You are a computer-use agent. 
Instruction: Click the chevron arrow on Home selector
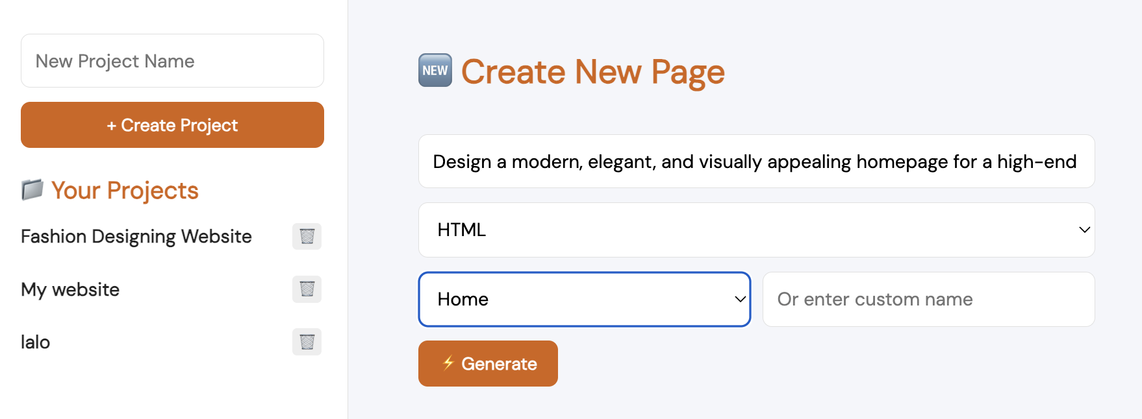click(x=740, y=299)
